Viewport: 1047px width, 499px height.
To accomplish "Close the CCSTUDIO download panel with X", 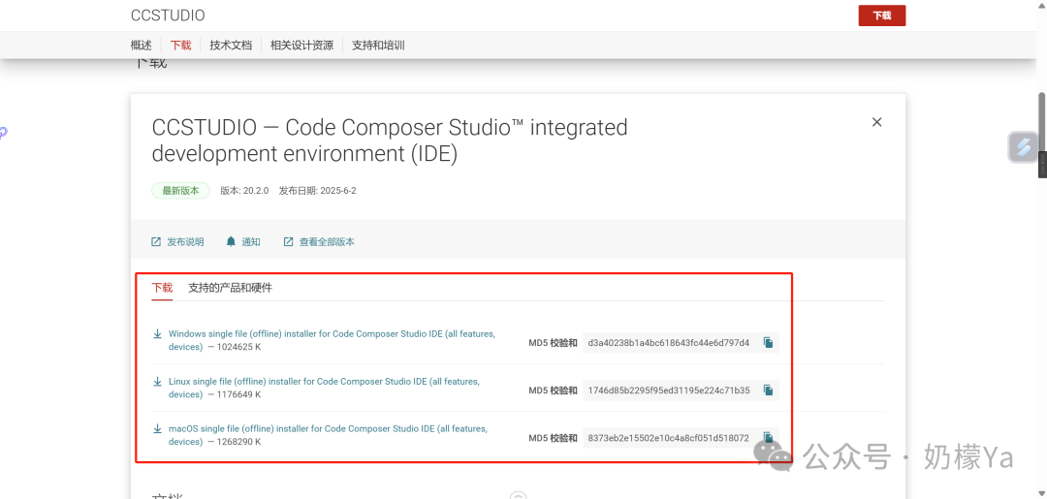I will point(876,122).
